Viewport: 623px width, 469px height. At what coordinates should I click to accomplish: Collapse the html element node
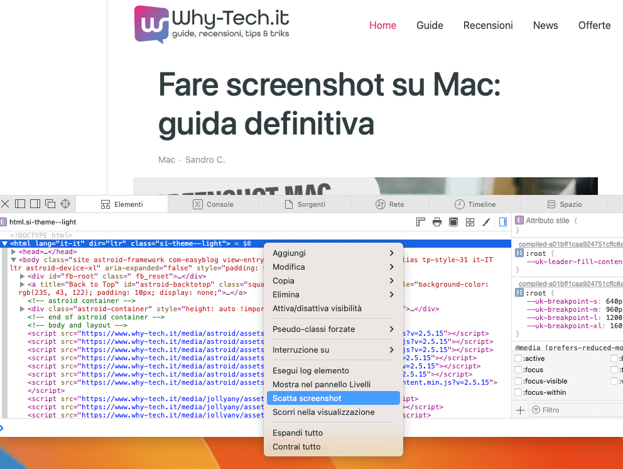[5, 243]
